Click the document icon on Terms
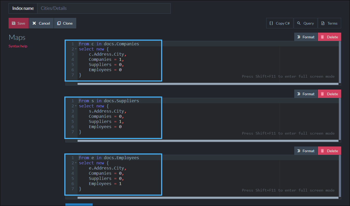Screen dimensions: 350x206 coord(323,23)
